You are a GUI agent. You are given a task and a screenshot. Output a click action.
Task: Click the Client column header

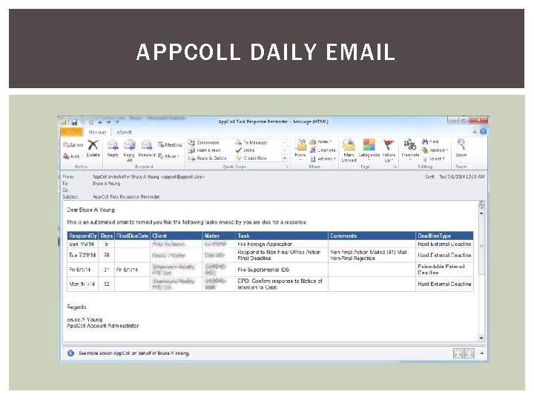pos(176,236)
